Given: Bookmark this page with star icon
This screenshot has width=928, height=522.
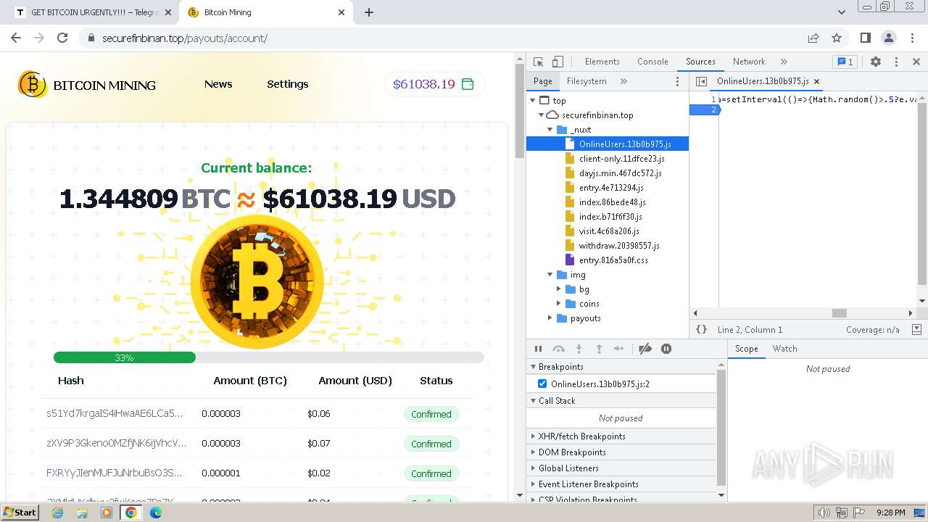Looking at the screenshot, I should tap(837, 38).
